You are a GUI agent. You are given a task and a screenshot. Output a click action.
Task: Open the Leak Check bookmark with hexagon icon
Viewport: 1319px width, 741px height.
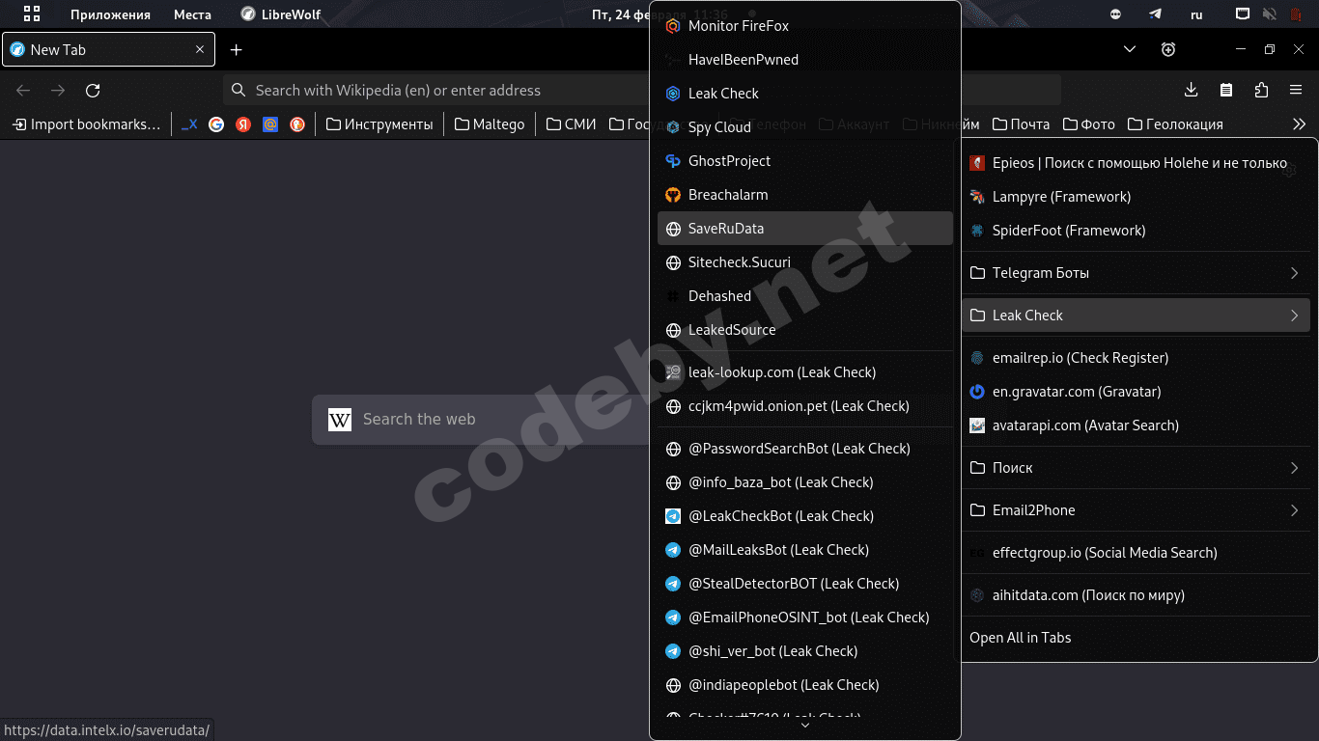(805, 94)
